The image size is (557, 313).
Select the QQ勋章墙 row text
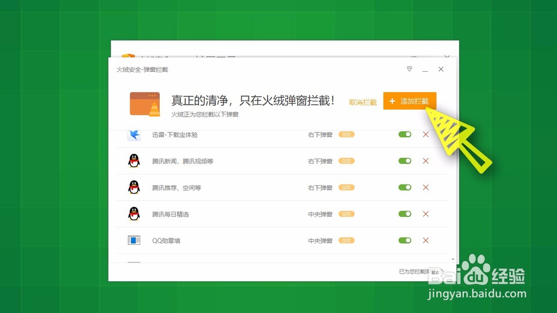[x=166, y=241]
